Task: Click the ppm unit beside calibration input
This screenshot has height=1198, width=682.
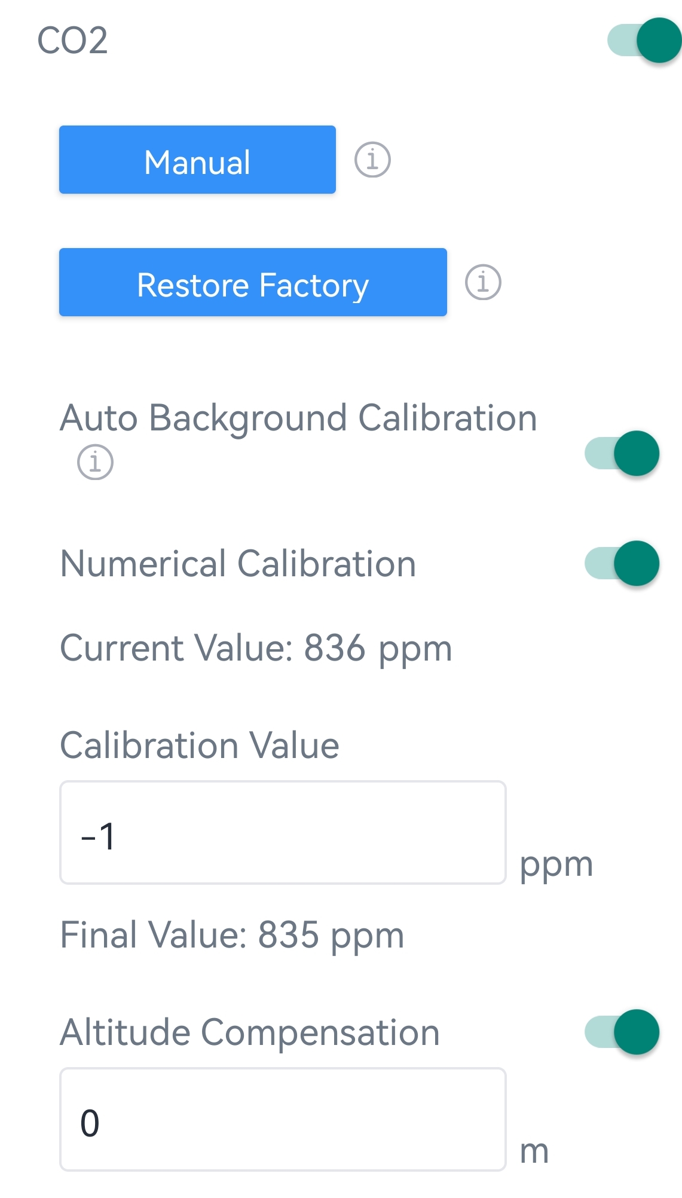Action: pos(556,865)
